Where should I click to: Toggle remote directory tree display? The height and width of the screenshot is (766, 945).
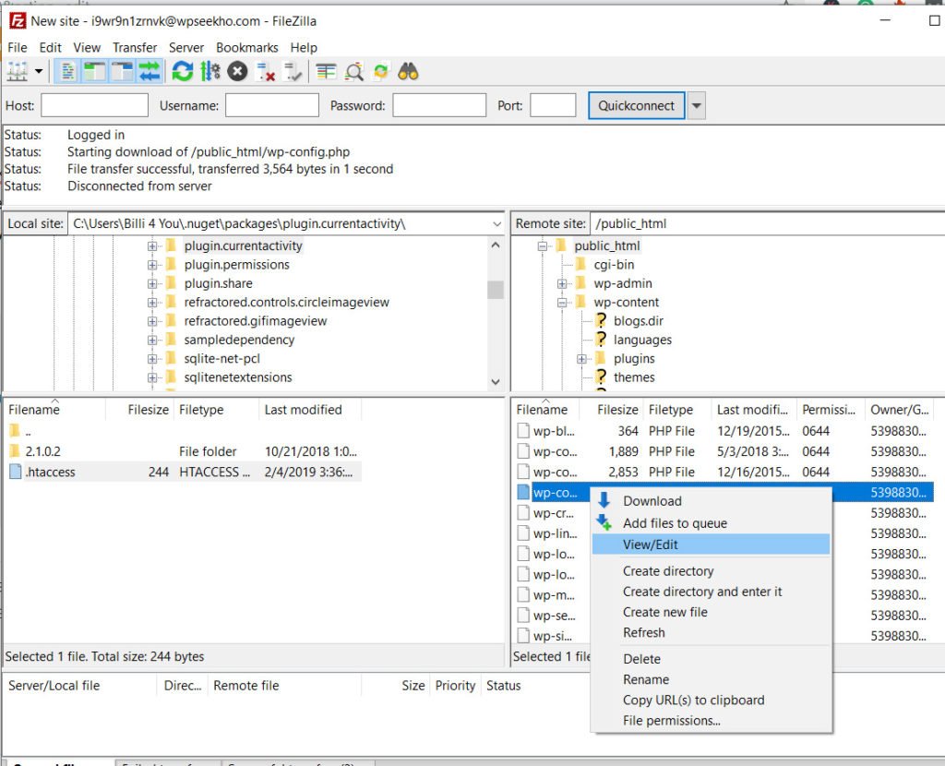coord(123,72)
